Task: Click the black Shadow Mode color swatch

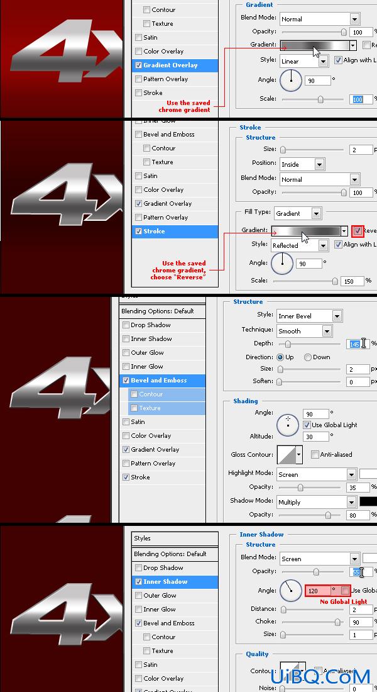Action: [x=368, y=502]
